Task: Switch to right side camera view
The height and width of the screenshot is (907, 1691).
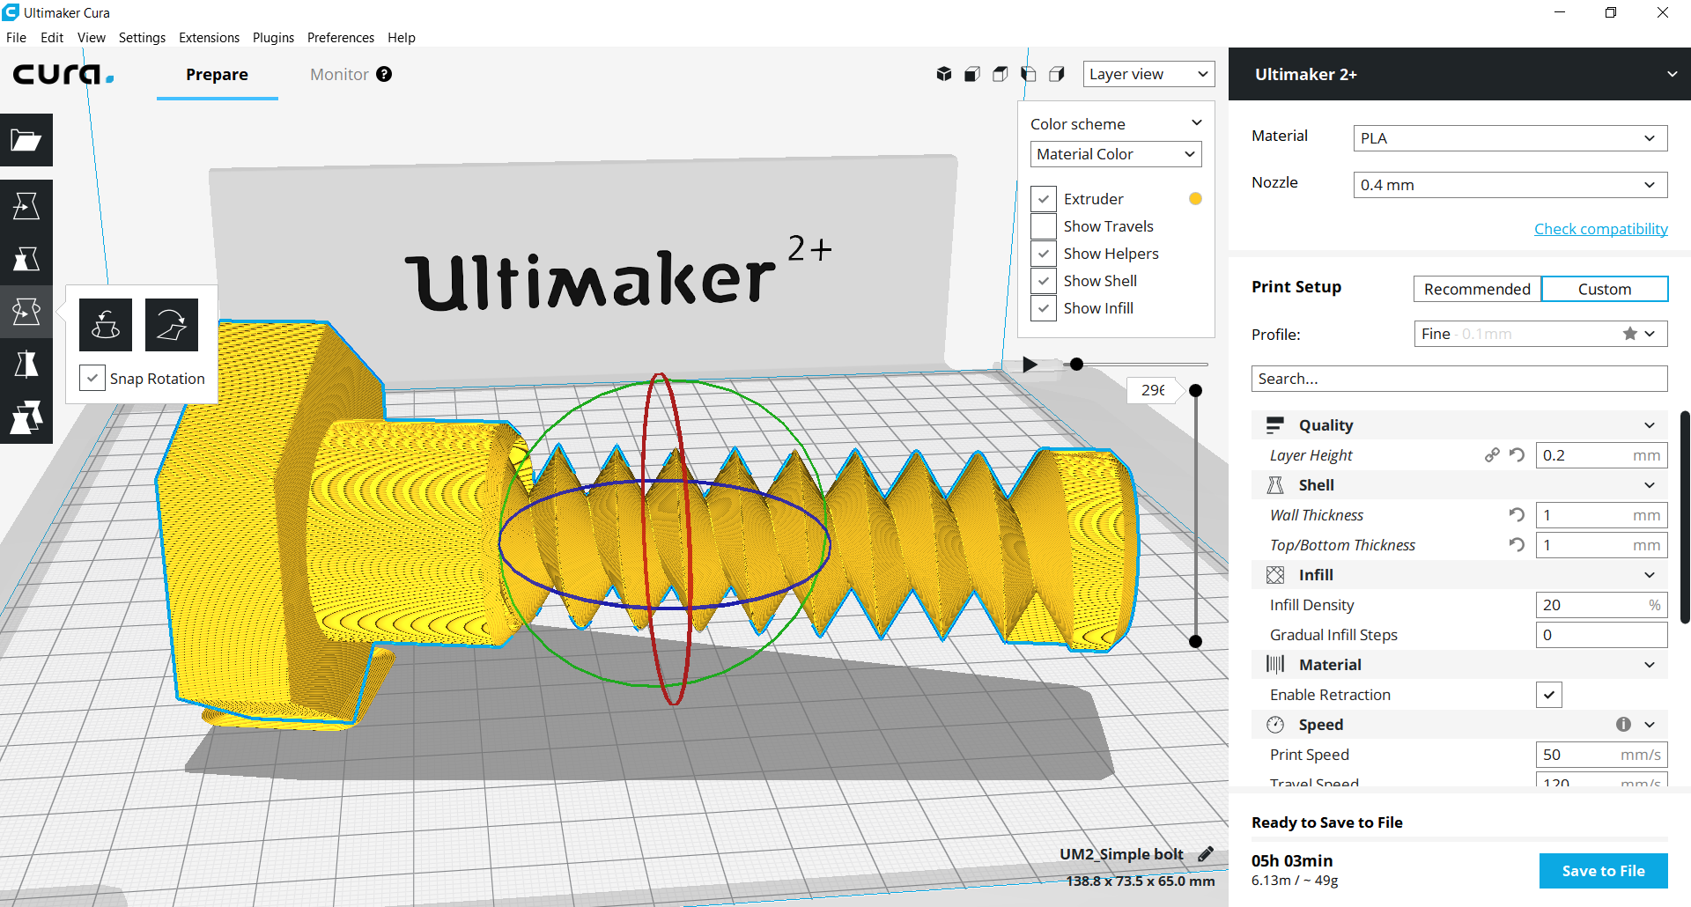Action: (x=1057, y=74)
